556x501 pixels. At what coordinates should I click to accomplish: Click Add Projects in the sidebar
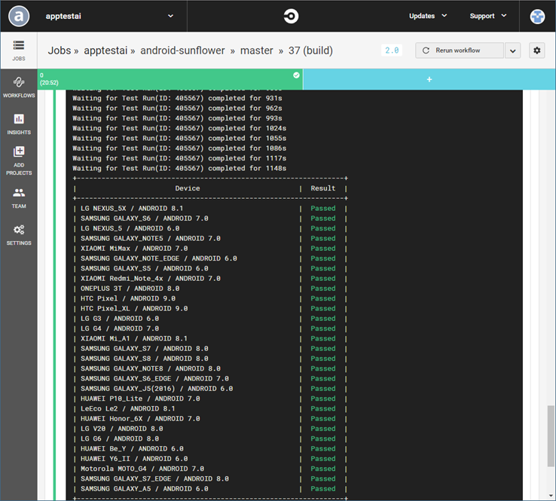pos(19,160)
